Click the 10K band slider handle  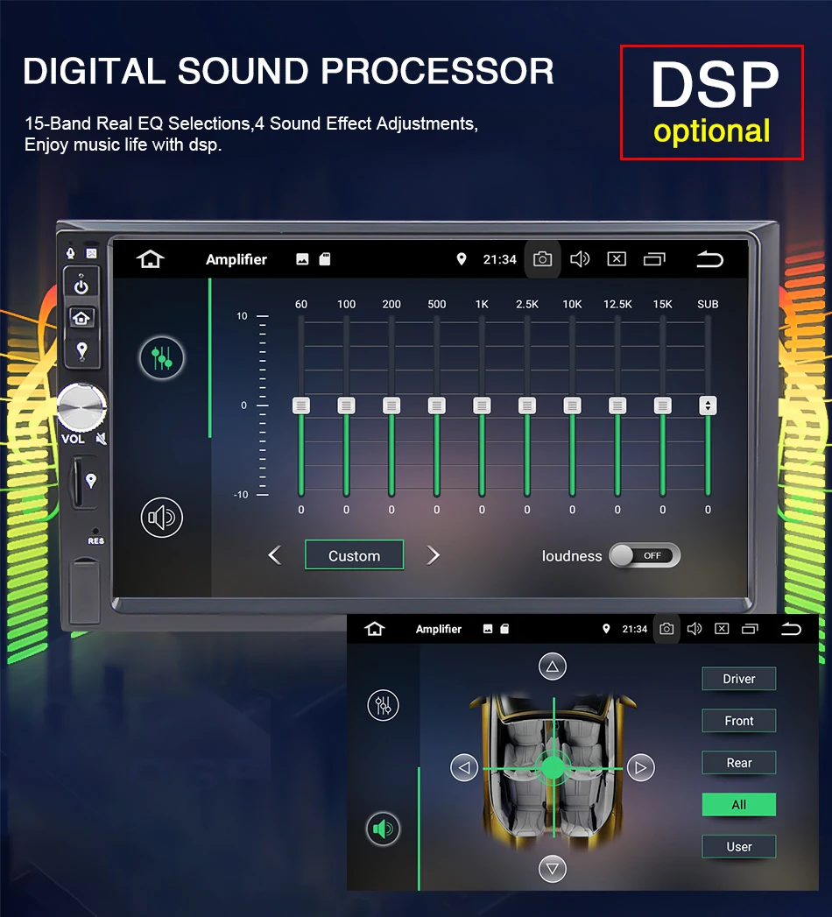[573, 406]
